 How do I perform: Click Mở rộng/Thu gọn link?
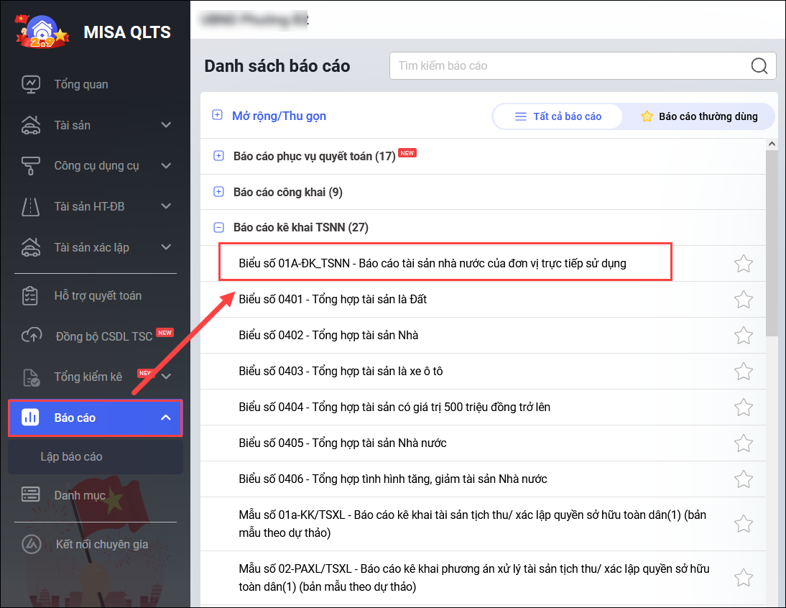pos(279,116)
